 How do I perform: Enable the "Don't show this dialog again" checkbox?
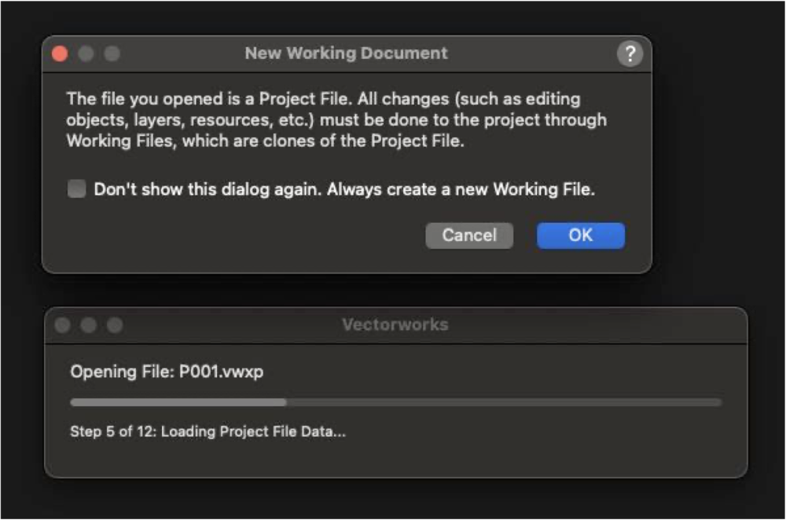77,189
